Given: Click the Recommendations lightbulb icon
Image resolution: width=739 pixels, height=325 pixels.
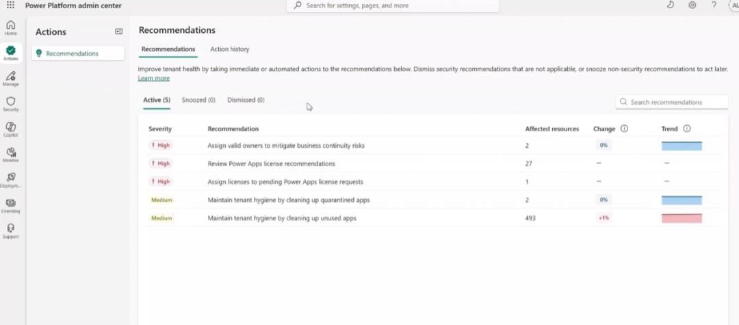Looking at the screenshot, I should pyautogui.click(x=39, y=53).
